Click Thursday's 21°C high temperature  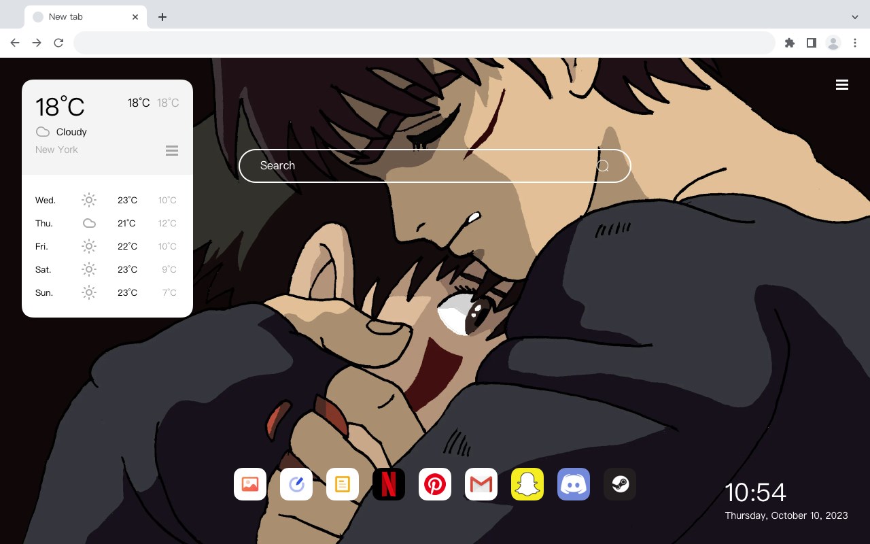pyautogui.click(x=126, y=223)
